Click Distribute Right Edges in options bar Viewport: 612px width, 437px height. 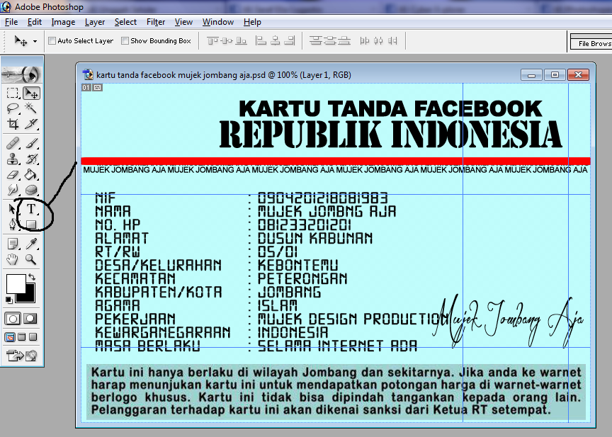pos(392,40)
